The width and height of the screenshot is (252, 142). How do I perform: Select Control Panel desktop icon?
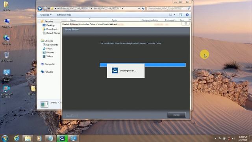pyautogui.click(x=7, y=75)
